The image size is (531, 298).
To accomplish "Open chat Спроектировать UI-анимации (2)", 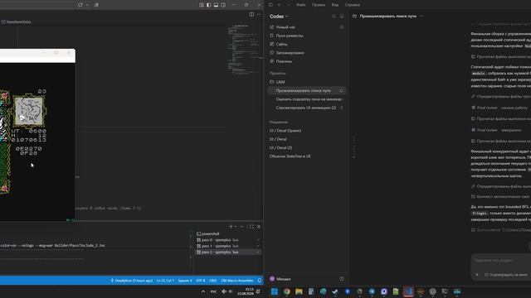I will (307, 108).
